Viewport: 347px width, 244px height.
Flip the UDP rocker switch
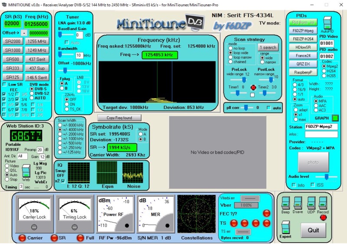pos(311,202)
